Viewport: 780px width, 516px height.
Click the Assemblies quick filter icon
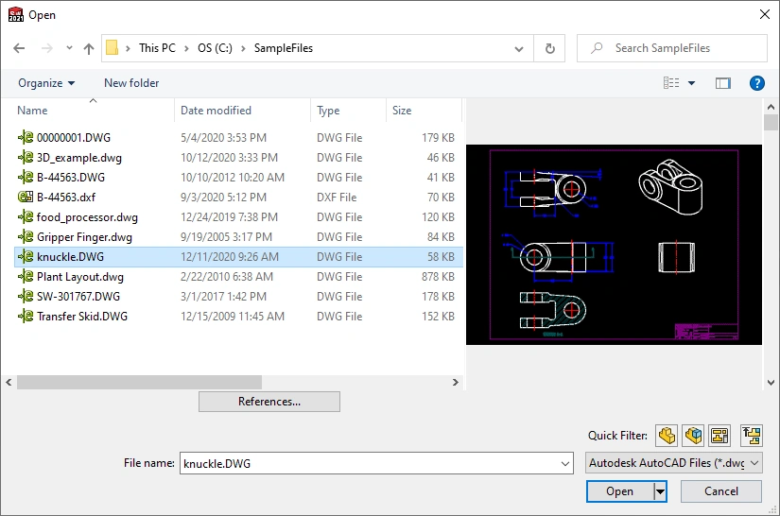coord(693,436)
